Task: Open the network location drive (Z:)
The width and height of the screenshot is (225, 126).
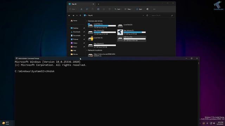Action: pos(102,55)
